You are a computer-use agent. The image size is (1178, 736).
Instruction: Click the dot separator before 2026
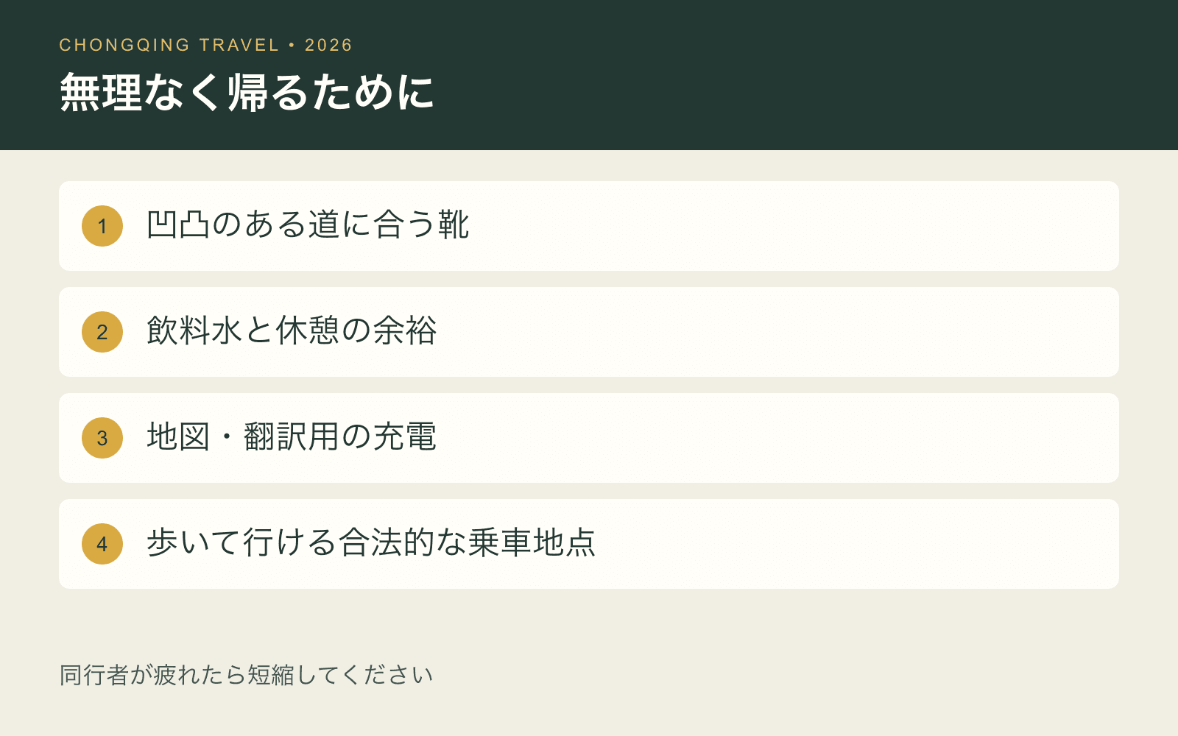tap(292, 45)
